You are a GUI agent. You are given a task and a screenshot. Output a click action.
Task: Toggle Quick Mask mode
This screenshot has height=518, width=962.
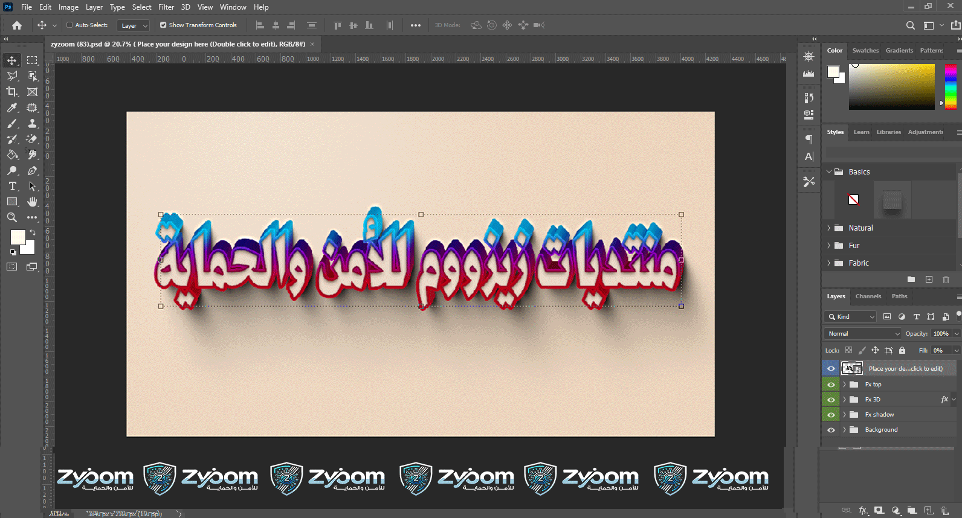[x=12, y=266]
